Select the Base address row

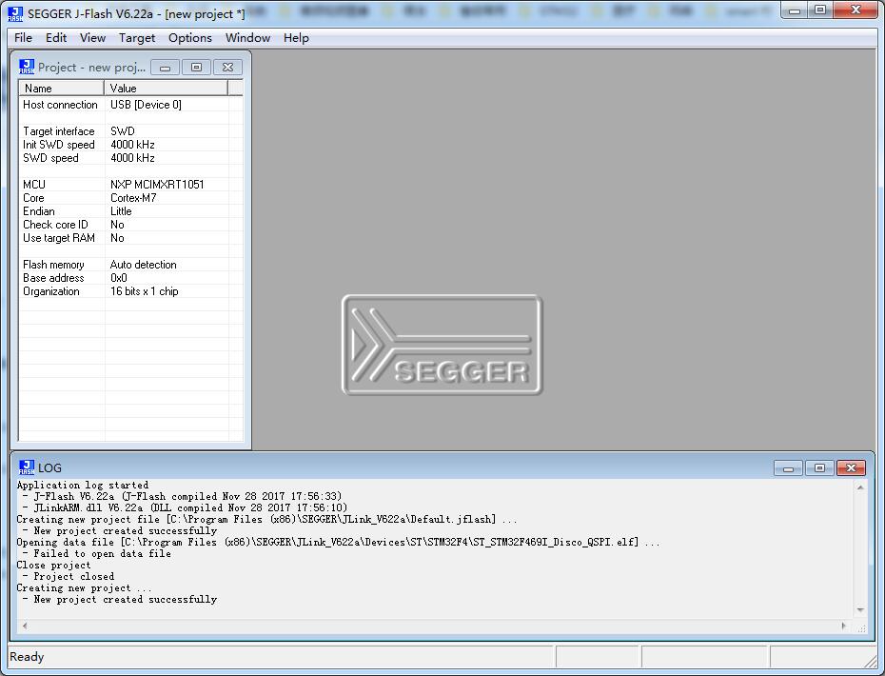[131, 278]
